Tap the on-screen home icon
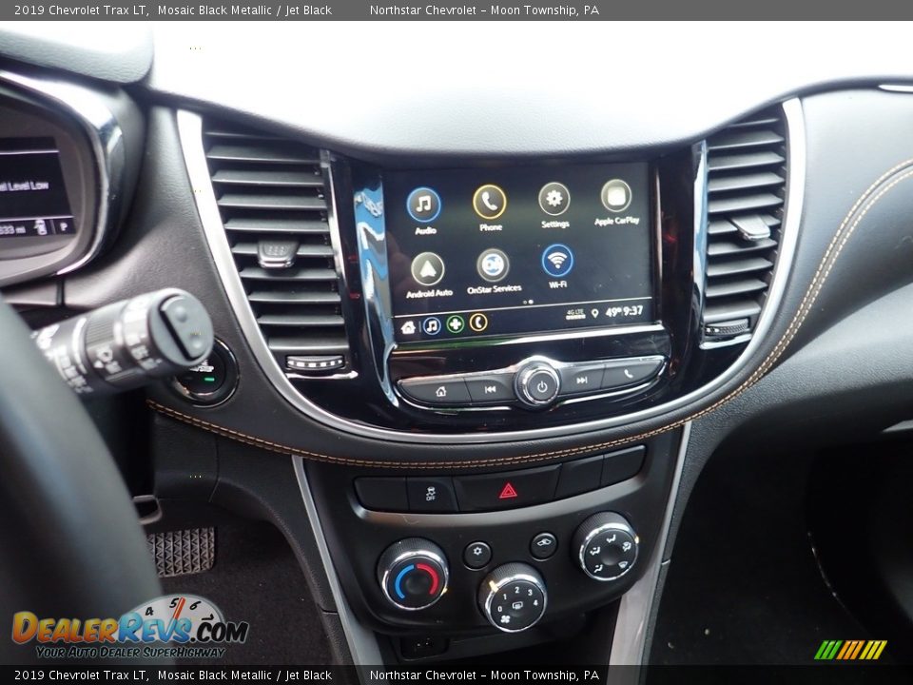This screenshot has height=685, width=913. (408, 326)
